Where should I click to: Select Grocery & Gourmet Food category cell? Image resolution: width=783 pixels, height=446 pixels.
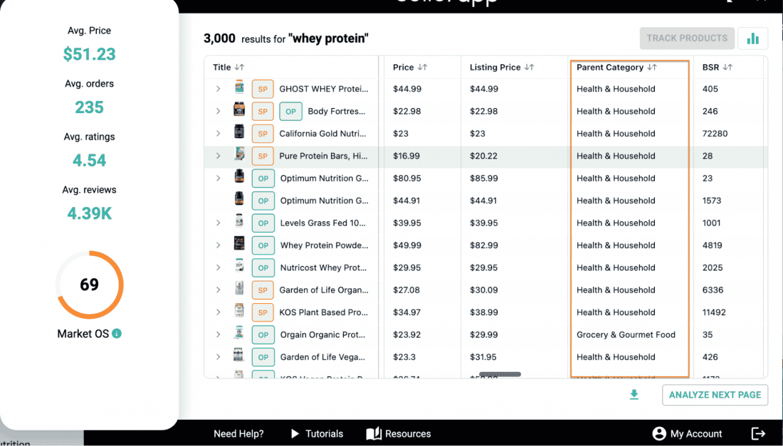point(626,335)
